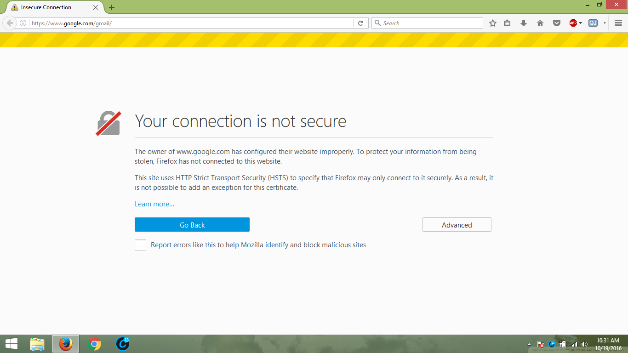Click the Firefox taskbar icon

tap(66, 344)
